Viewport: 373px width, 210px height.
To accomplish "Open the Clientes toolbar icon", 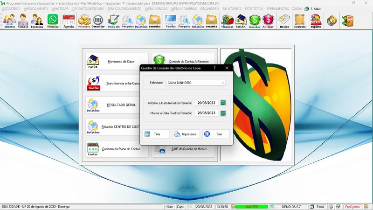I will pyautogui.click(x=9, y=21).
